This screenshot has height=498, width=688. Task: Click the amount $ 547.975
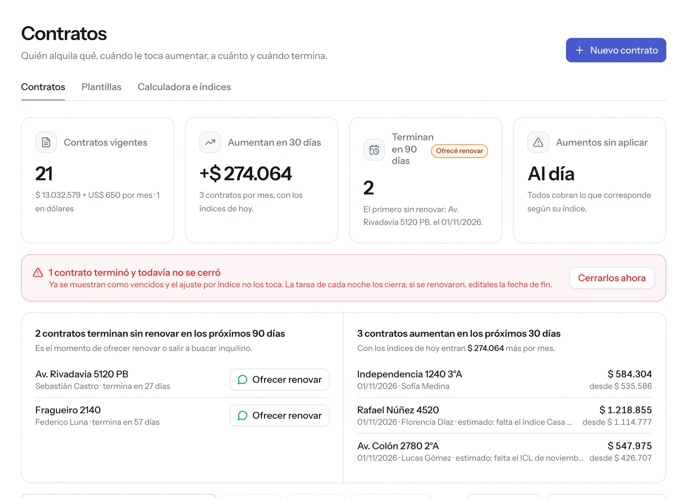tap(630, 446)
